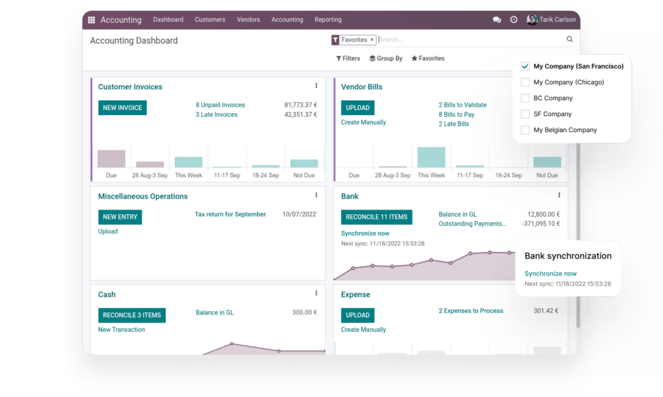Screen dimensions: 663x397
Task: Uncheck My Company (San Francisco)
Action: pyautogui.click(x=525, y=66)
